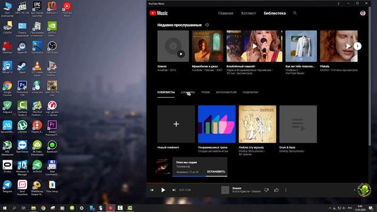The height and width of the screenshot is (212, 377).
Task: Click the YouTube Music logo
Action: tap(158, 13)
